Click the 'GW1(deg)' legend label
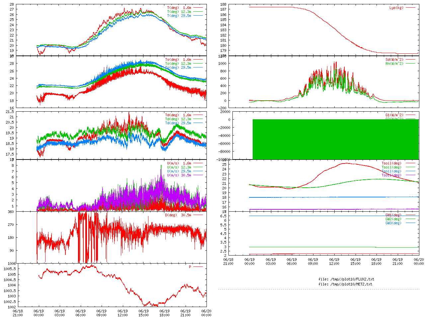 (x=393, y=215)
